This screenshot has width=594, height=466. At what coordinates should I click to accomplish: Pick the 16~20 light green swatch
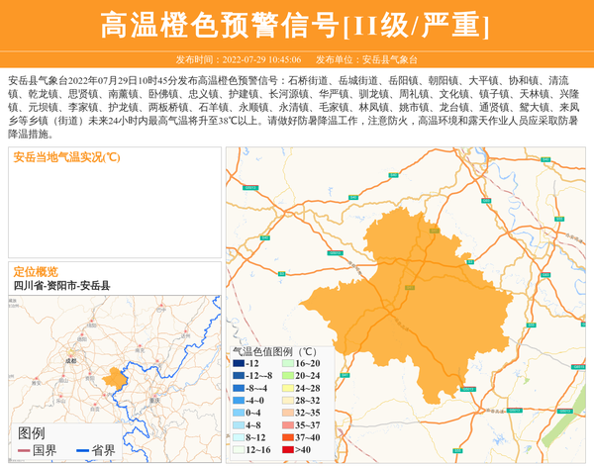tap(288, 364)
